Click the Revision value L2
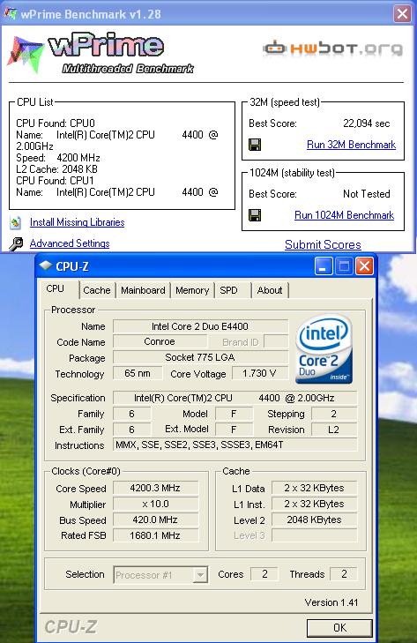The height and width of the screenshot is (643, 417). click(x=334, y=430)
